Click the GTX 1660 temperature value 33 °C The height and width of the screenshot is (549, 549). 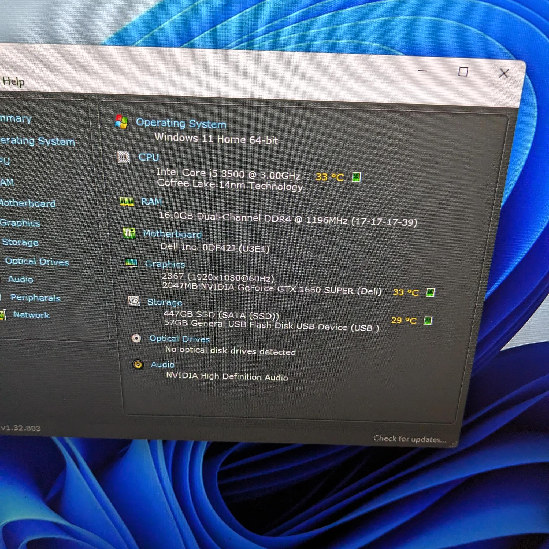(x=406, y=292)
